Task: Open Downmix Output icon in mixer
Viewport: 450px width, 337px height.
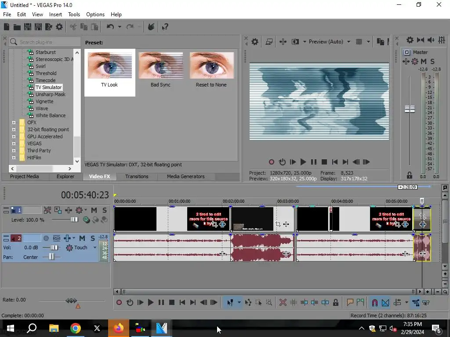Action: 421,40
